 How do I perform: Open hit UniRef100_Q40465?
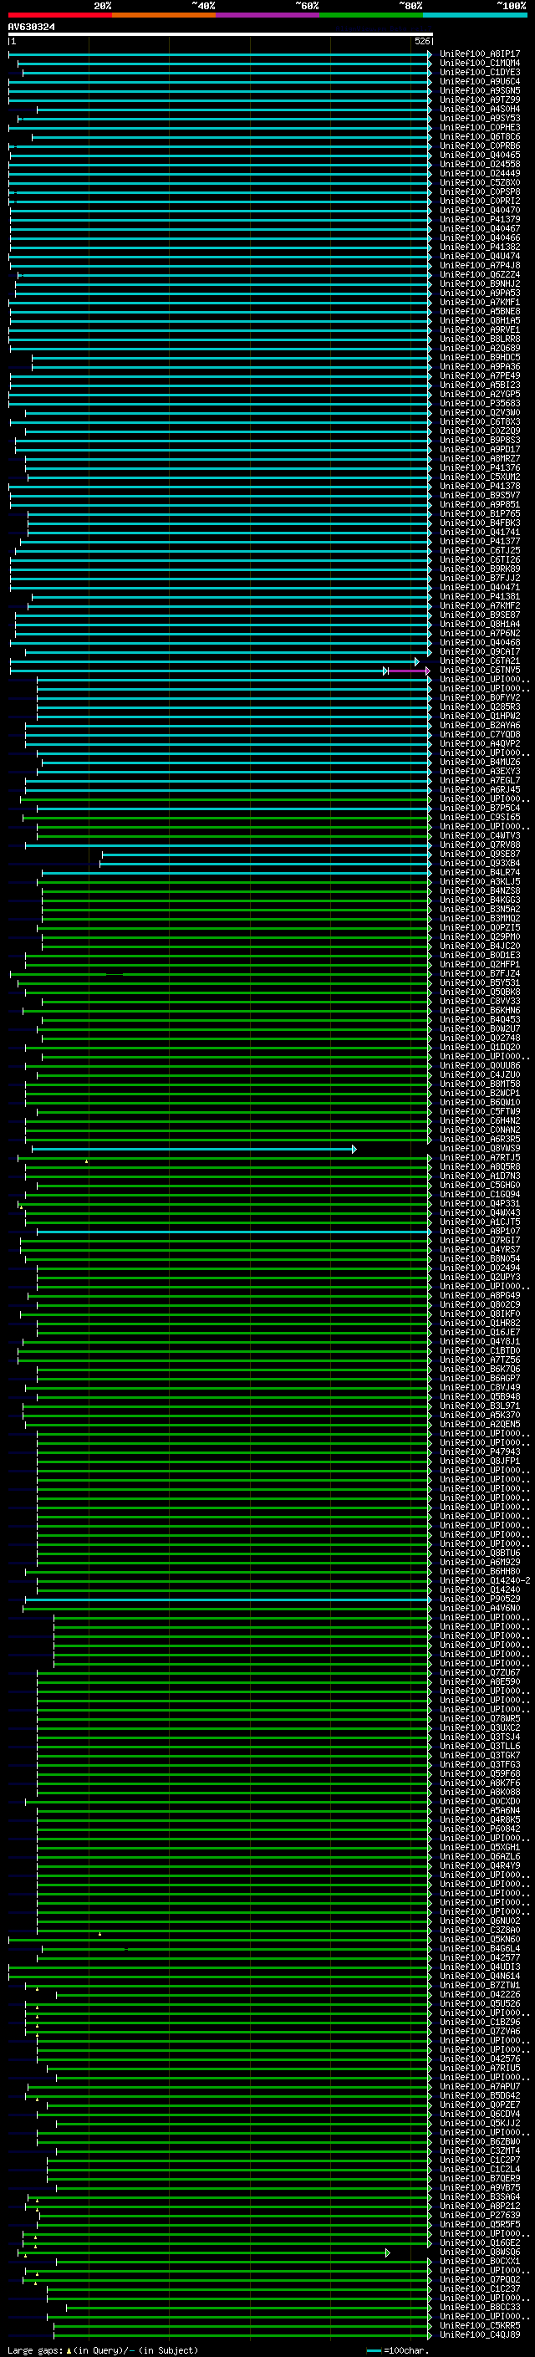click(479, 155)
